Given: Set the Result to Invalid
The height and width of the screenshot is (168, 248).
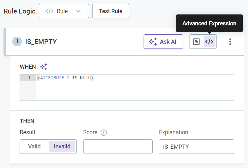Looking at the screenshot, I should [x=62, y=146].
